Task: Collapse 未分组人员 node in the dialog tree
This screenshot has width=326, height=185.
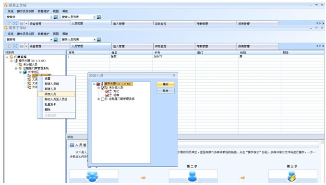Action: (x=98, y=88)
